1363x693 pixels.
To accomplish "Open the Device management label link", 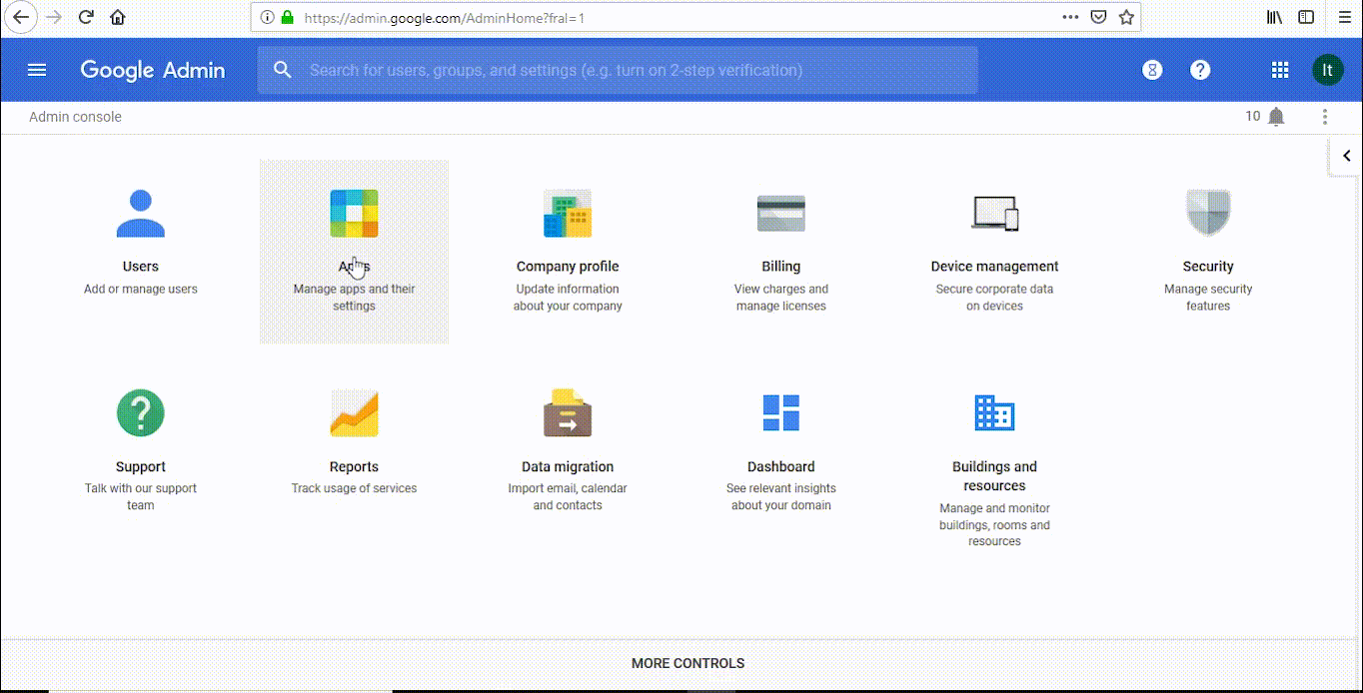I will (x=994, y=267).
